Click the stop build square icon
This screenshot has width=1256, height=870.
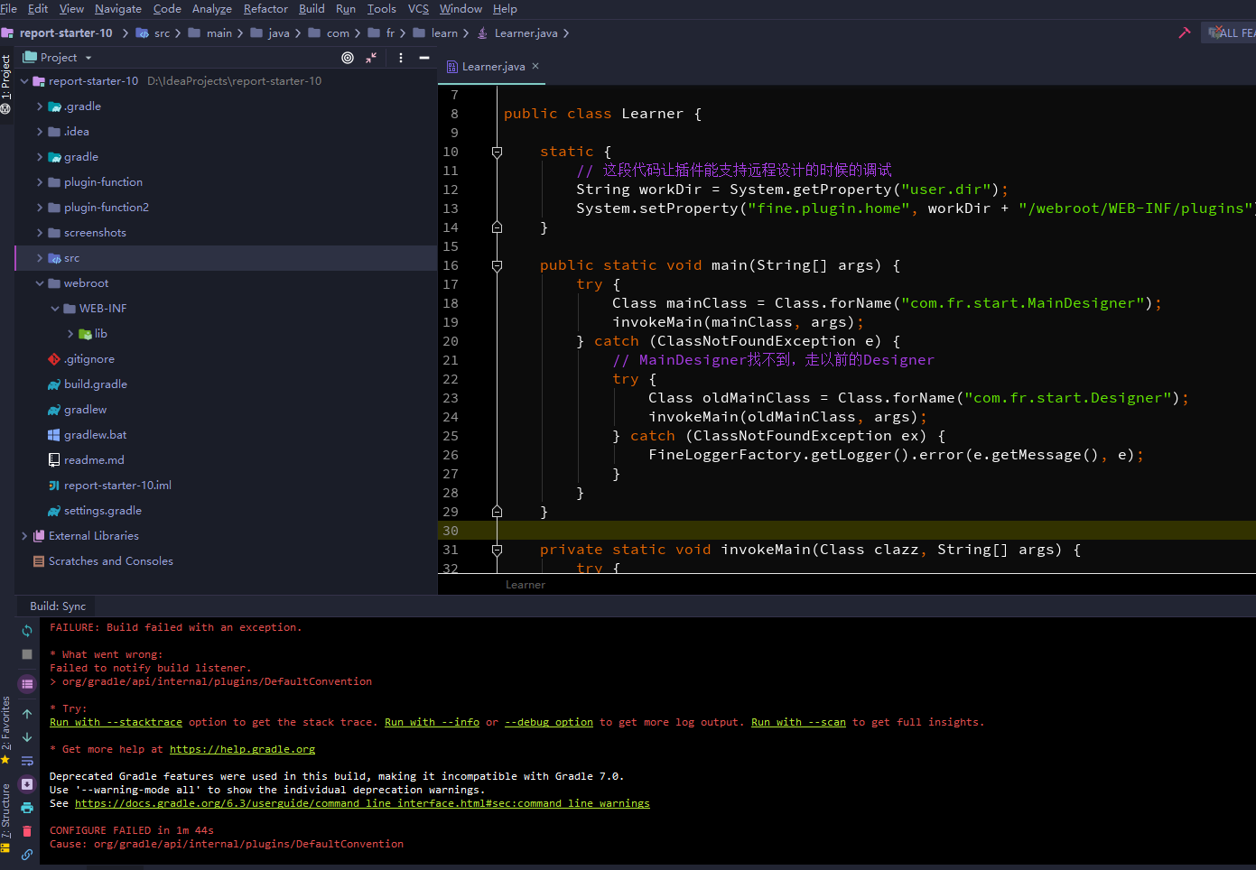point(27,654)
